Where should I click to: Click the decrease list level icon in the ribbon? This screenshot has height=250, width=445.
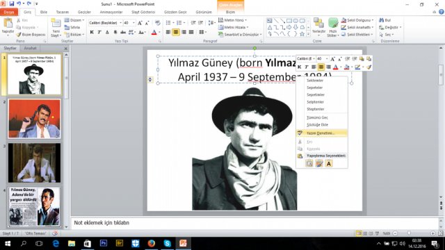click(x=193, y=23)
